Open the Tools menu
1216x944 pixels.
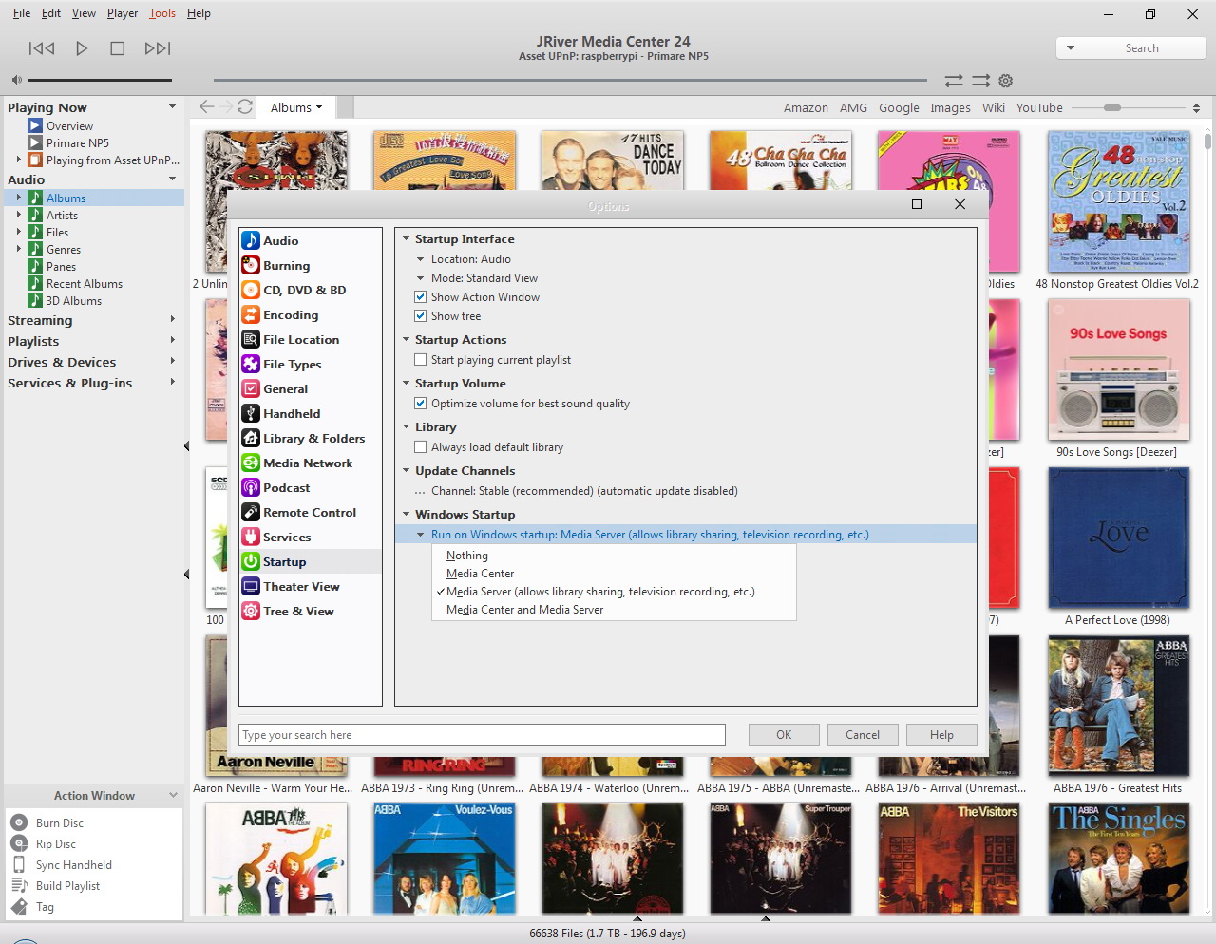(161, 13)
